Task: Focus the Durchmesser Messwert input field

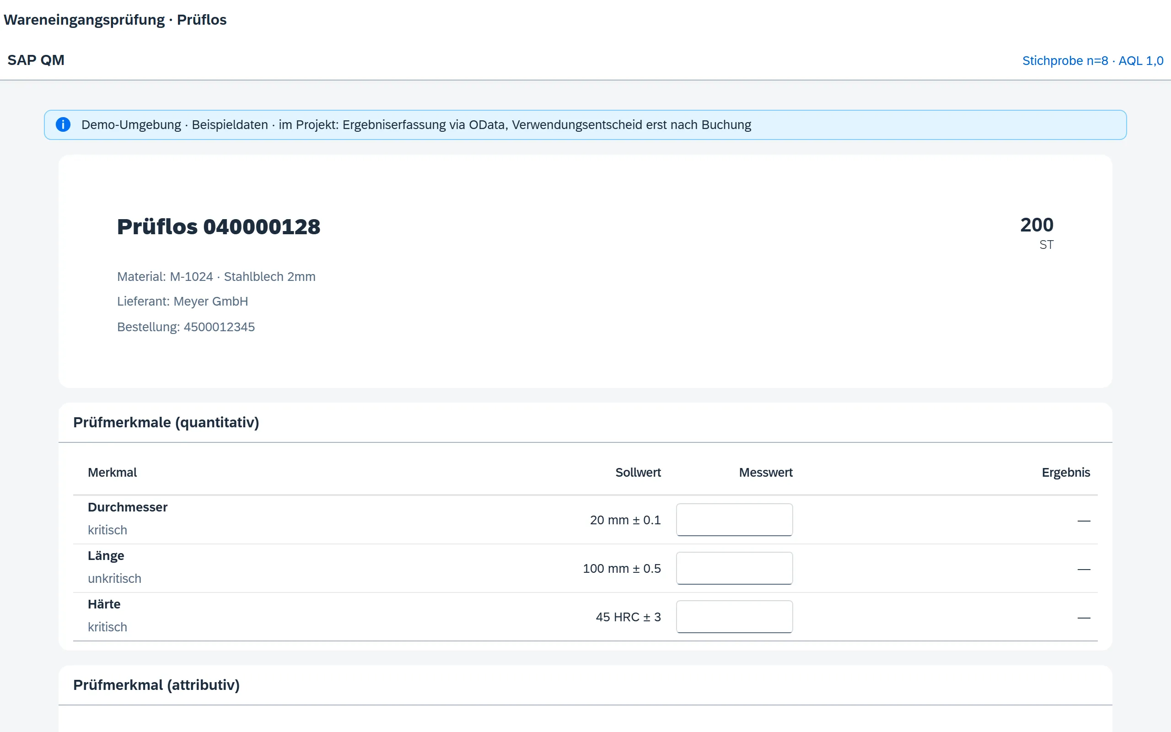Action: point(734,519)
